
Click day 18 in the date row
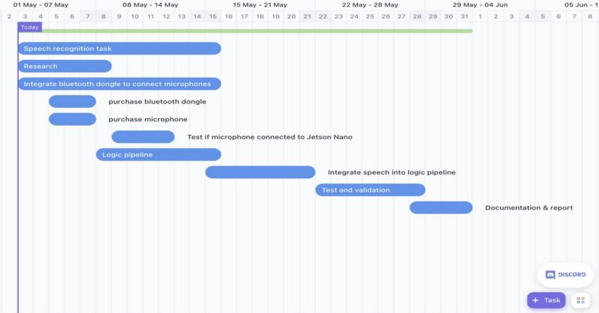(x=260, y=16)
